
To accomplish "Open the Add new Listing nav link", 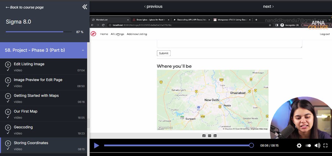I will coord(137,34).
